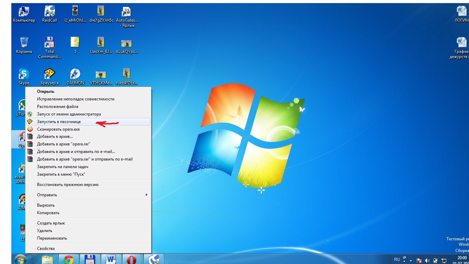Choose Копировать in the context menu

pyautogui.click(x=88, y=213)
